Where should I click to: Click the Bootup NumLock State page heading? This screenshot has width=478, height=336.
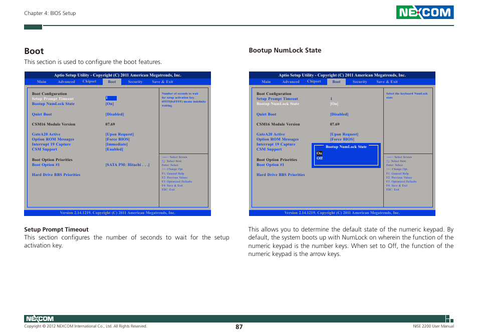[285, 50]
